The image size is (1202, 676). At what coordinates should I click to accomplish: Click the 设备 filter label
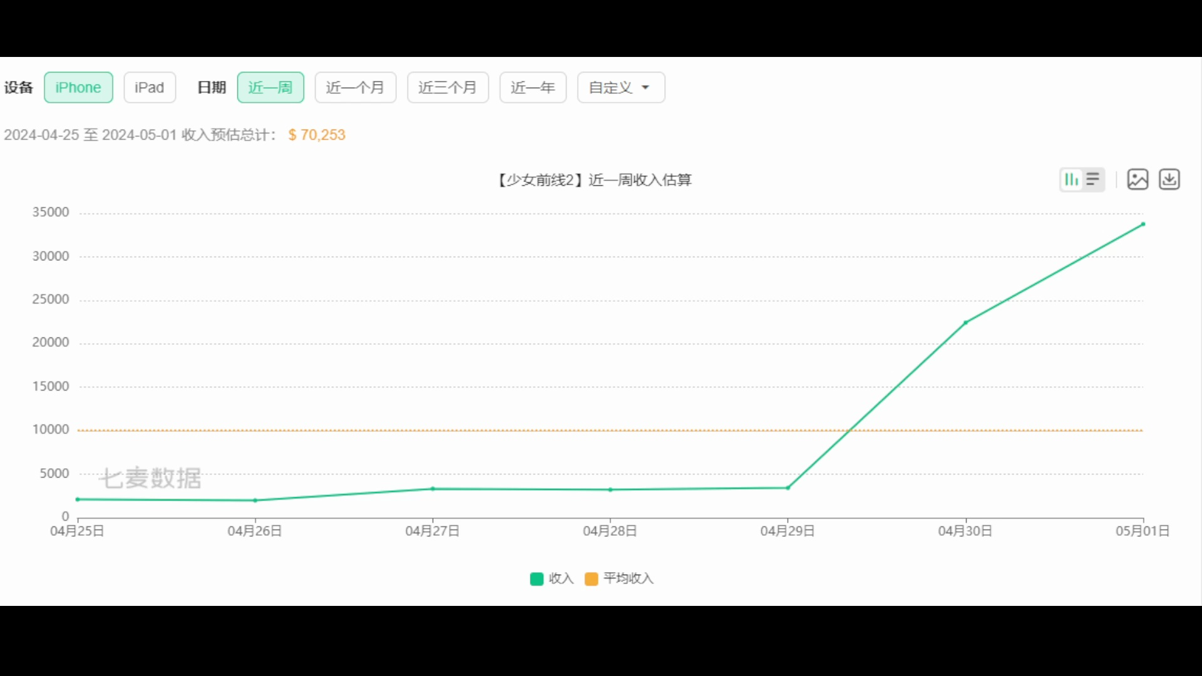[18, 88]
